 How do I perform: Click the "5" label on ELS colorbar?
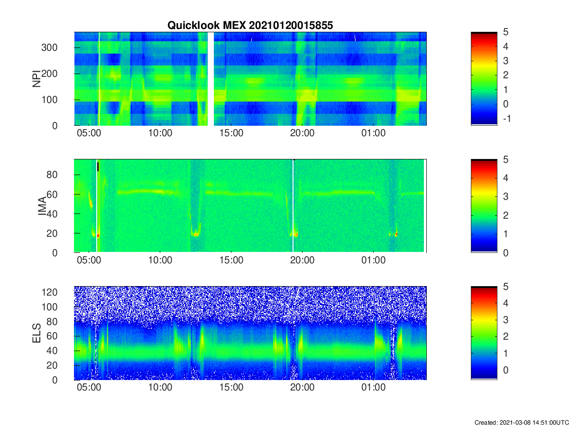[x=505, y=287]
